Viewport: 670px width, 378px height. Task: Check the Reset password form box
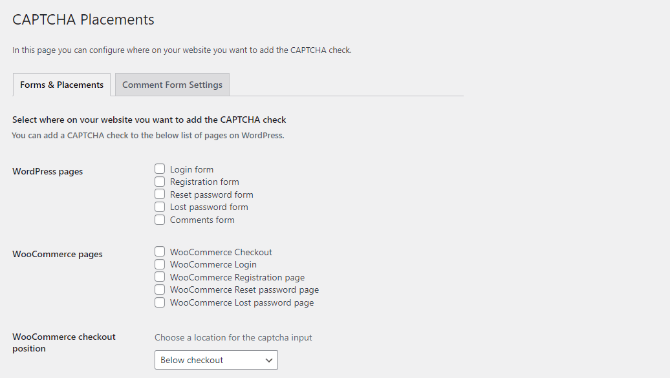tap(160, 194)
